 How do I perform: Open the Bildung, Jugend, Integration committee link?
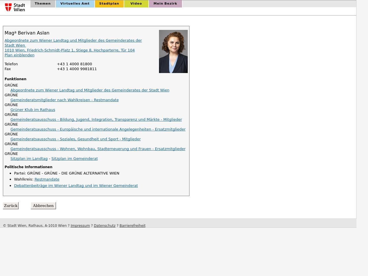96,120
